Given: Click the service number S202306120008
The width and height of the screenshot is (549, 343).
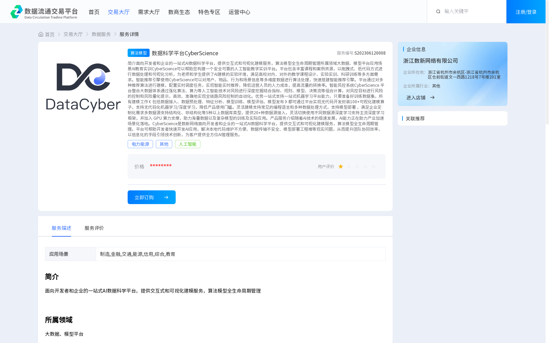Looking at the screenshot, I should click(x=370, y=53).
